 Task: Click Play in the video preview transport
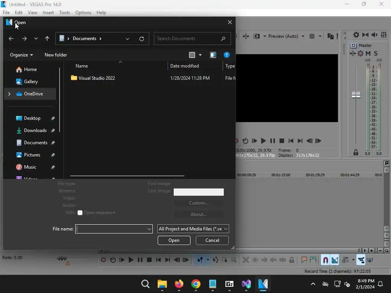pyautogui.click(x=263, y=141)
